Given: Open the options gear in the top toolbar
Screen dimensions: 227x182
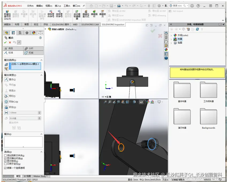Looking at the screenshot, I should [x=159, y=6].
